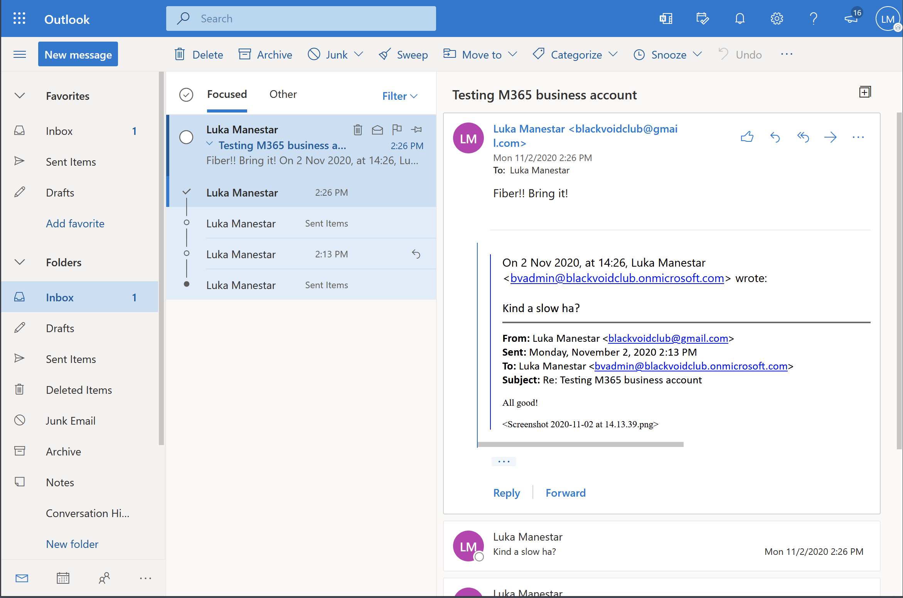Click the Undo toolbar button

pos(740,55)
